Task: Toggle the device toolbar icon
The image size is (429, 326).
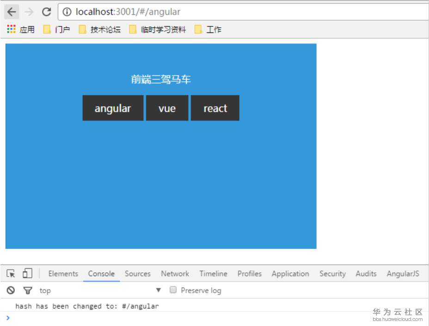Action: 27,273
